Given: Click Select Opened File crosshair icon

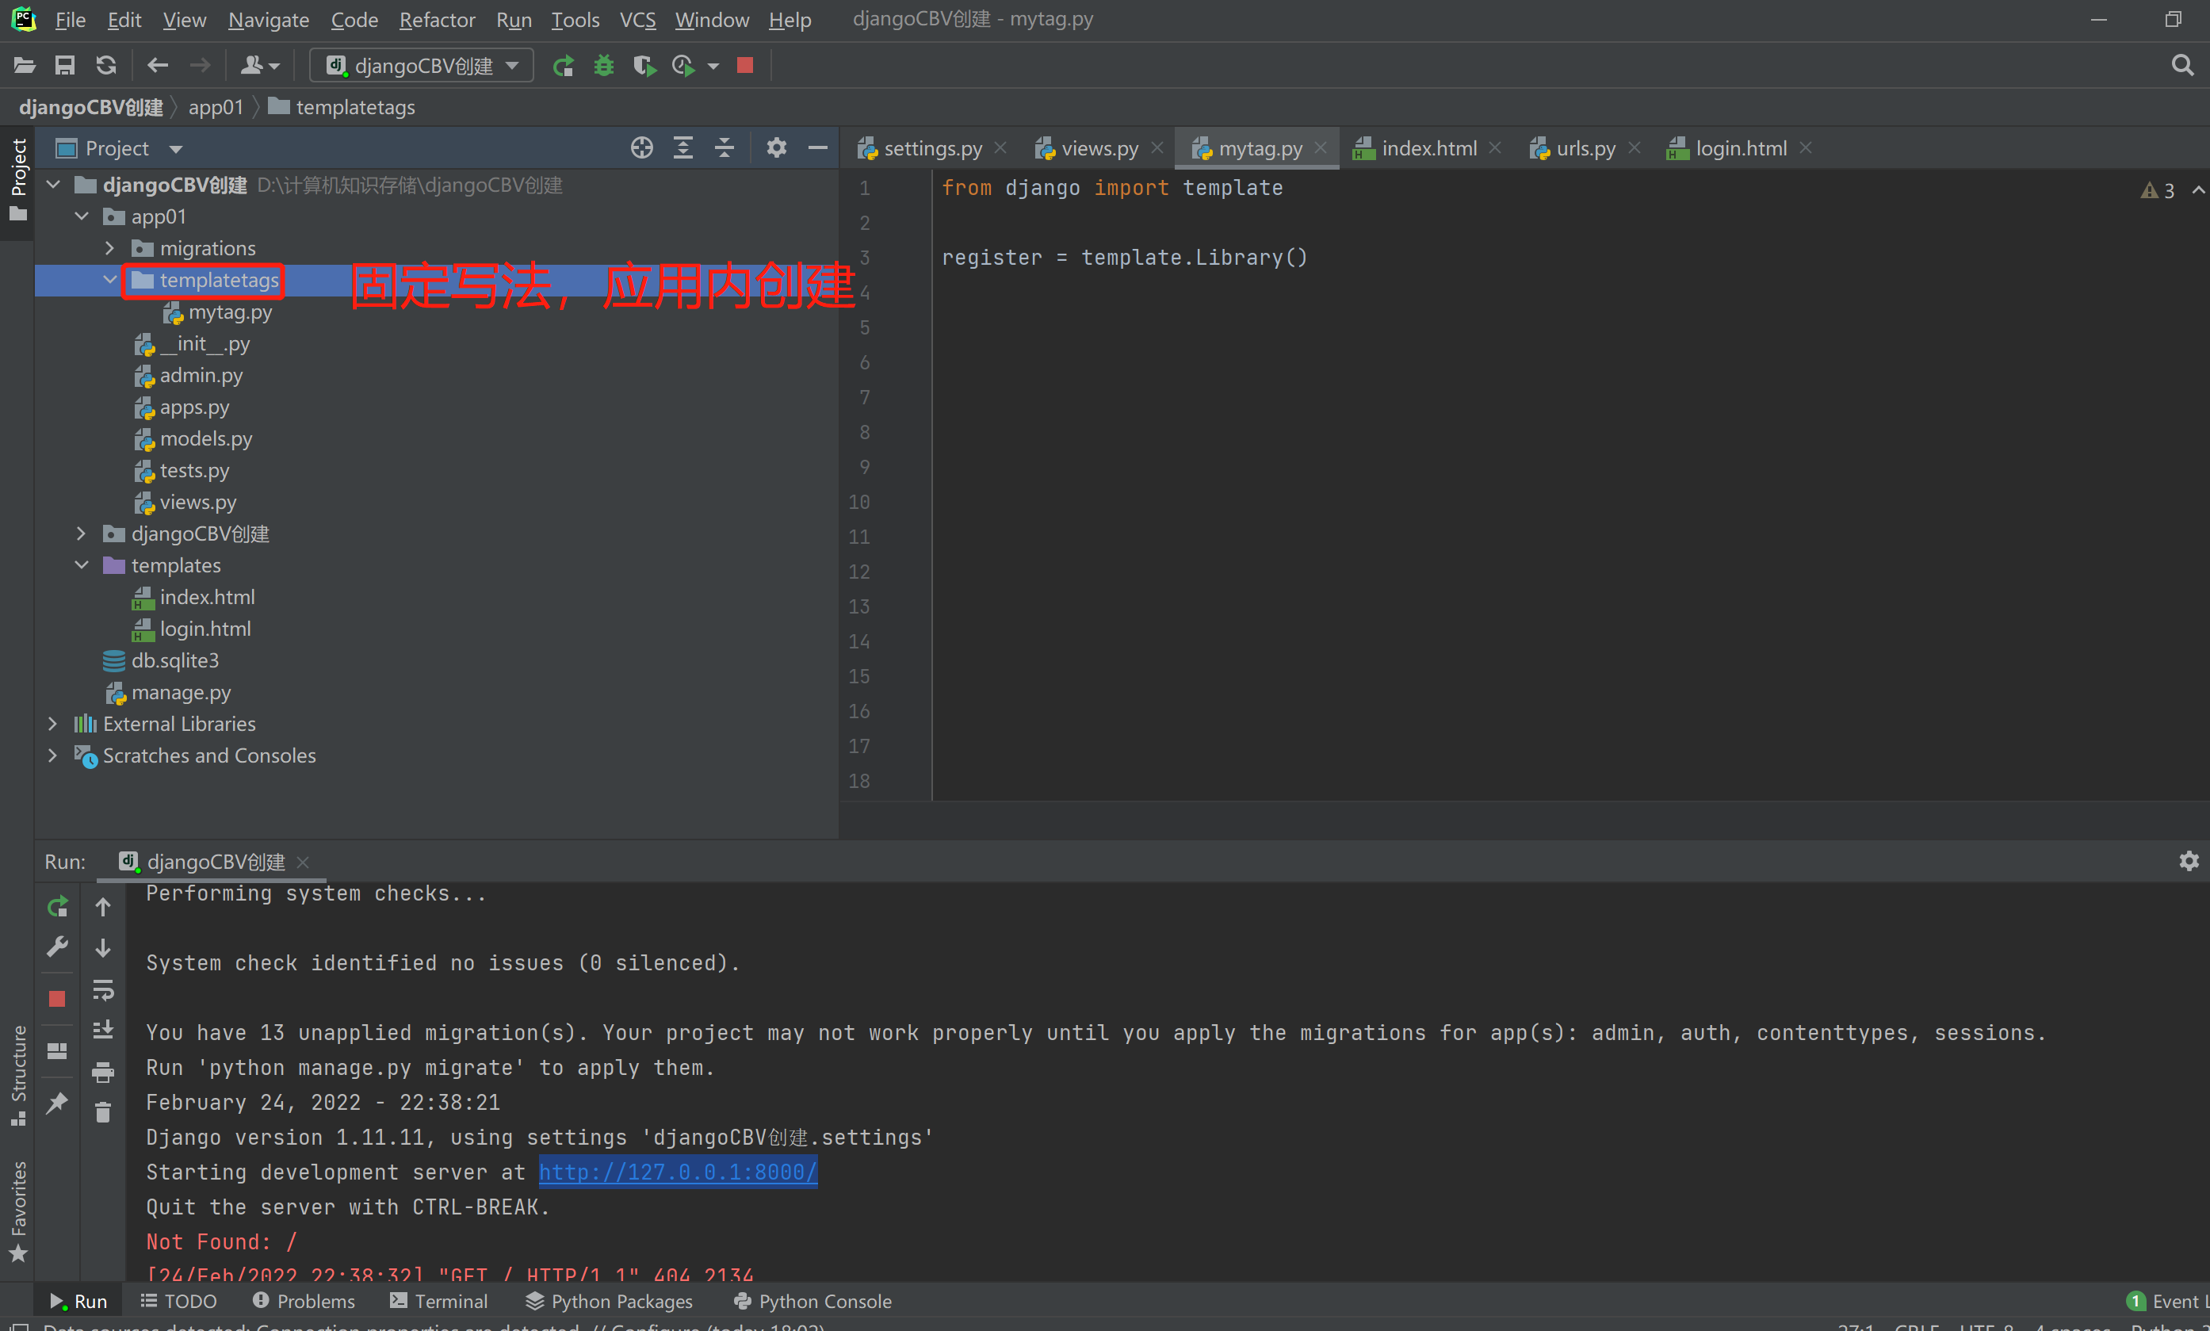Looking at the screenshot, I should click(x=641, y=148).
